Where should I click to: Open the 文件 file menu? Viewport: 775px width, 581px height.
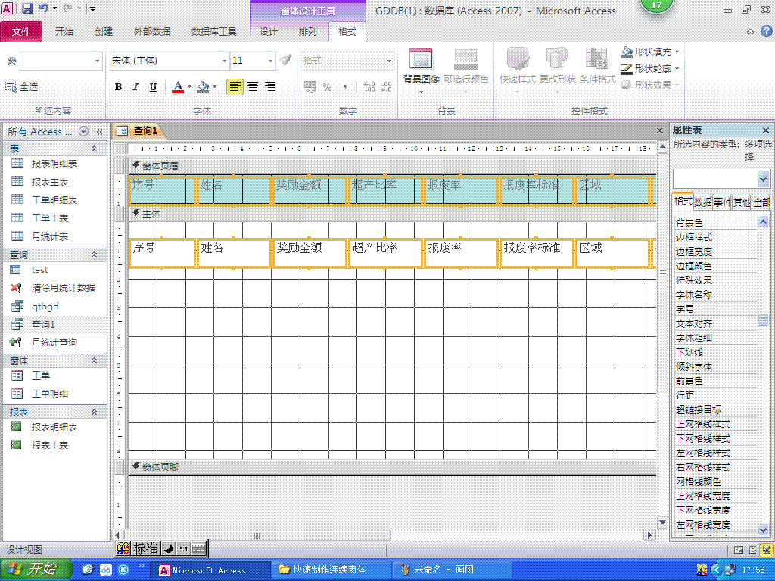point(21,32)
